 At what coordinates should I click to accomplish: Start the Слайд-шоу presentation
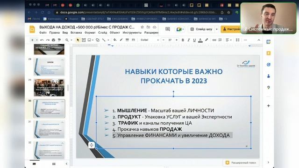point(201,29)
